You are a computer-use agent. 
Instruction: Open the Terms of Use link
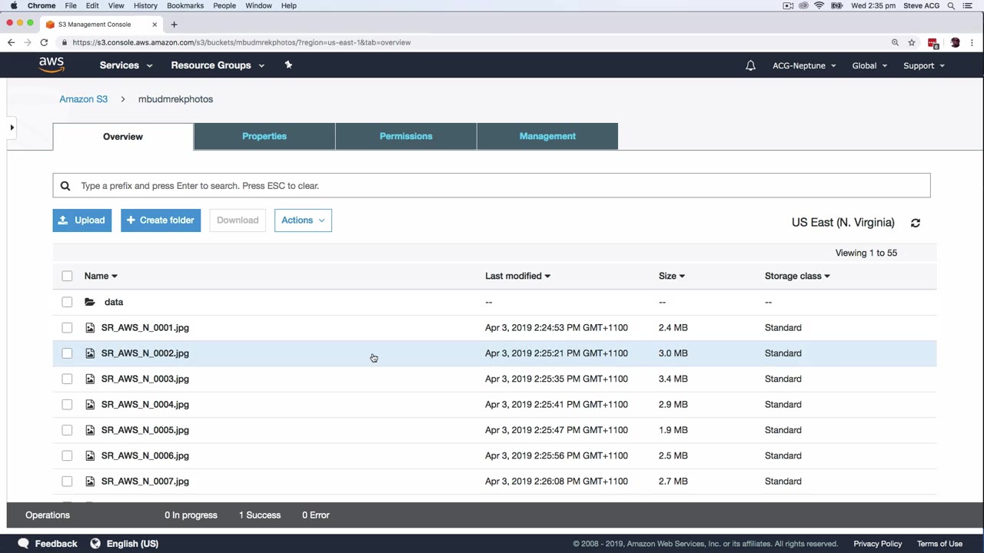click(939, 544)
